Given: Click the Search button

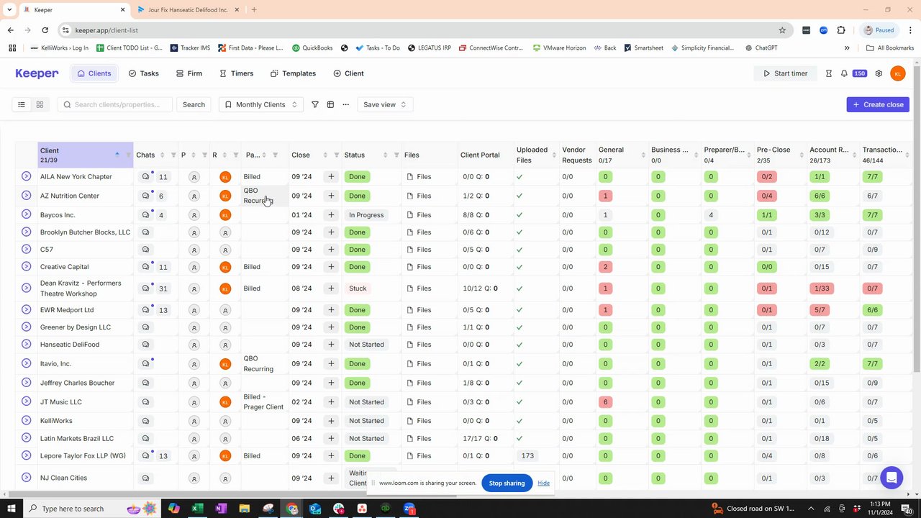Looking at the screenshot, I should [x=194, y=104].
